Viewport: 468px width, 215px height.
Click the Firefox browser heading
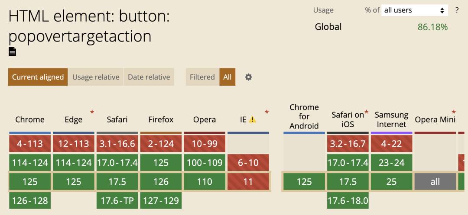[161, 119]
